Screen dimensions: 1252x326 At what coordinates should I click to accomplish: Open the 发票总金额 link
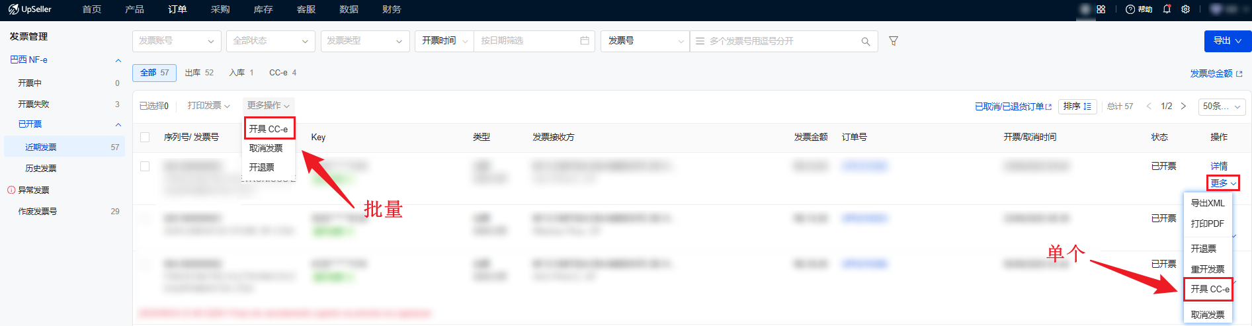1216,73
